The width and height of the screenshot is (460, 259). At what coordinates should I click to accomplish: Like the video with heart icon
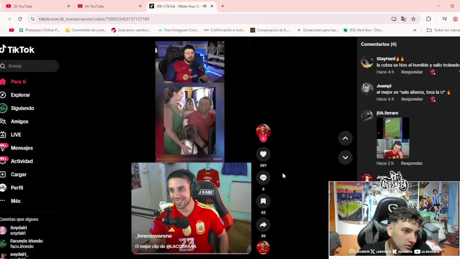coord(263,154)
